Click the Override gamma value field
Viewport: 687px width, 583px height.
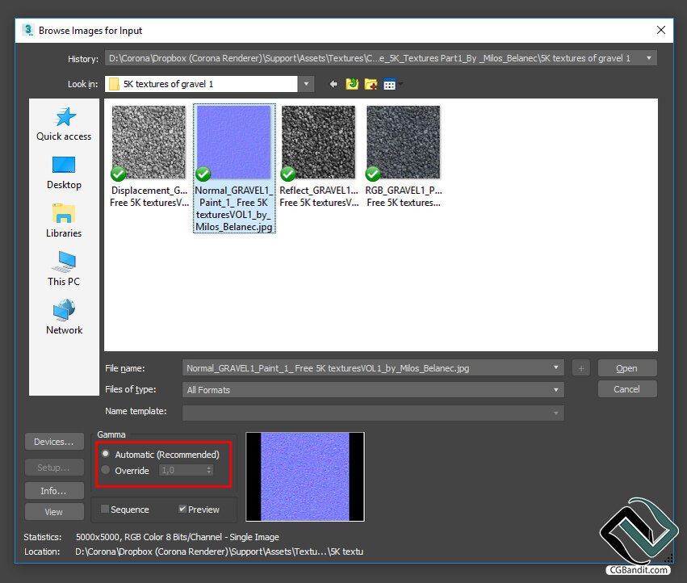pos(182,470)
